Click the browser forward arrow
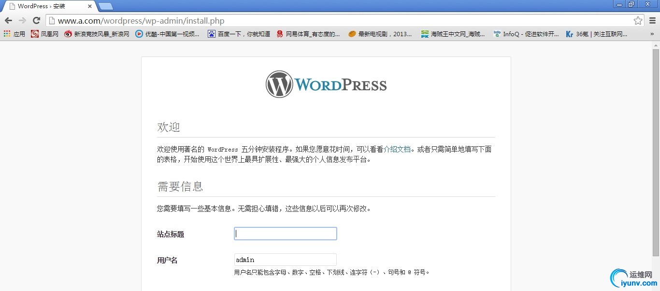Viewport: 660px width, 291px height. 22,21
